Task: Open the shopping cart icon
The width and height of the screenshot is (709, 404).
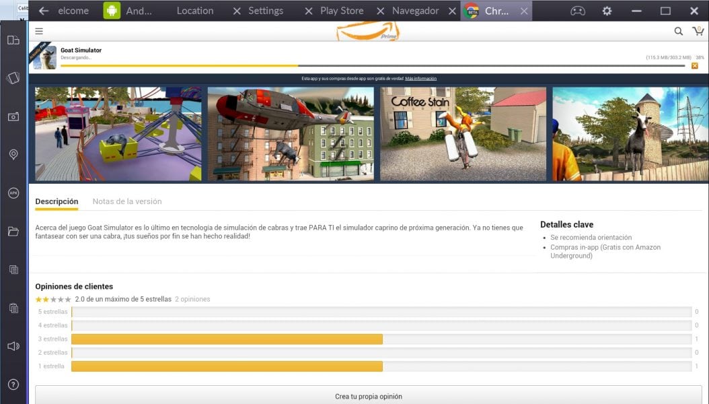Action: (x=698, y=31)
